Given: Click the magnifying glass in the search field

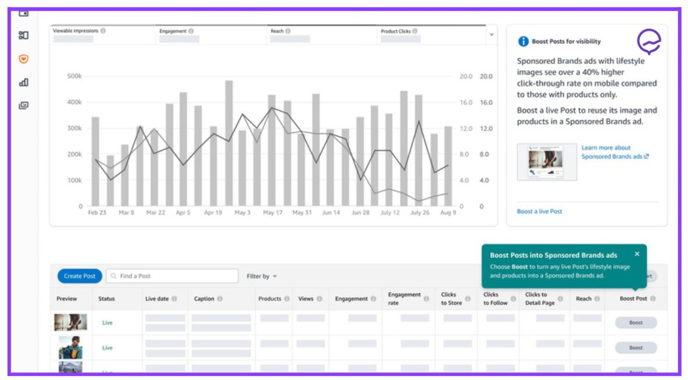Looking at the screenshot, I should (x=113, y=275).
